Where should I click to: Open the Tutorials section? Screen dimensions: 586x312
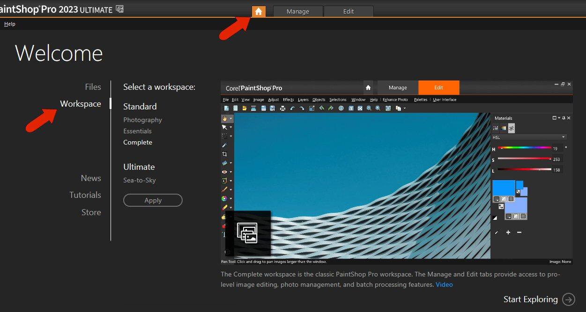click(85, 195)
